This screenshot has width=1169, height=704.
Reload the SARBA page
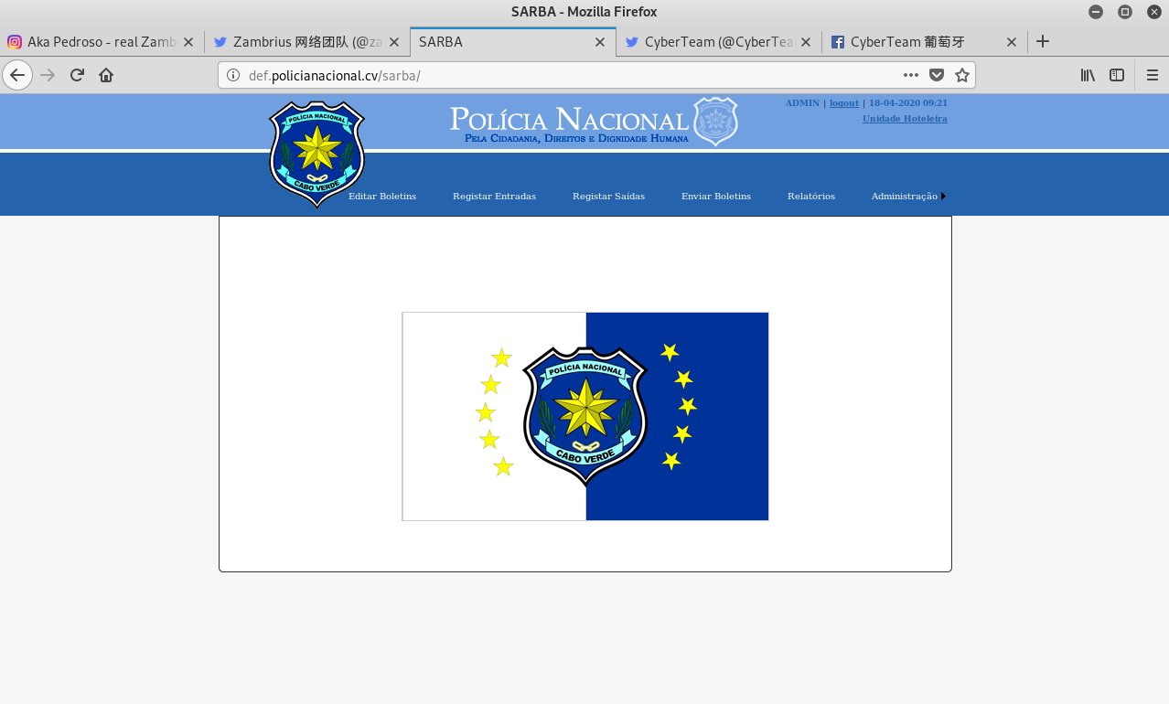click(x=77, y=75)
